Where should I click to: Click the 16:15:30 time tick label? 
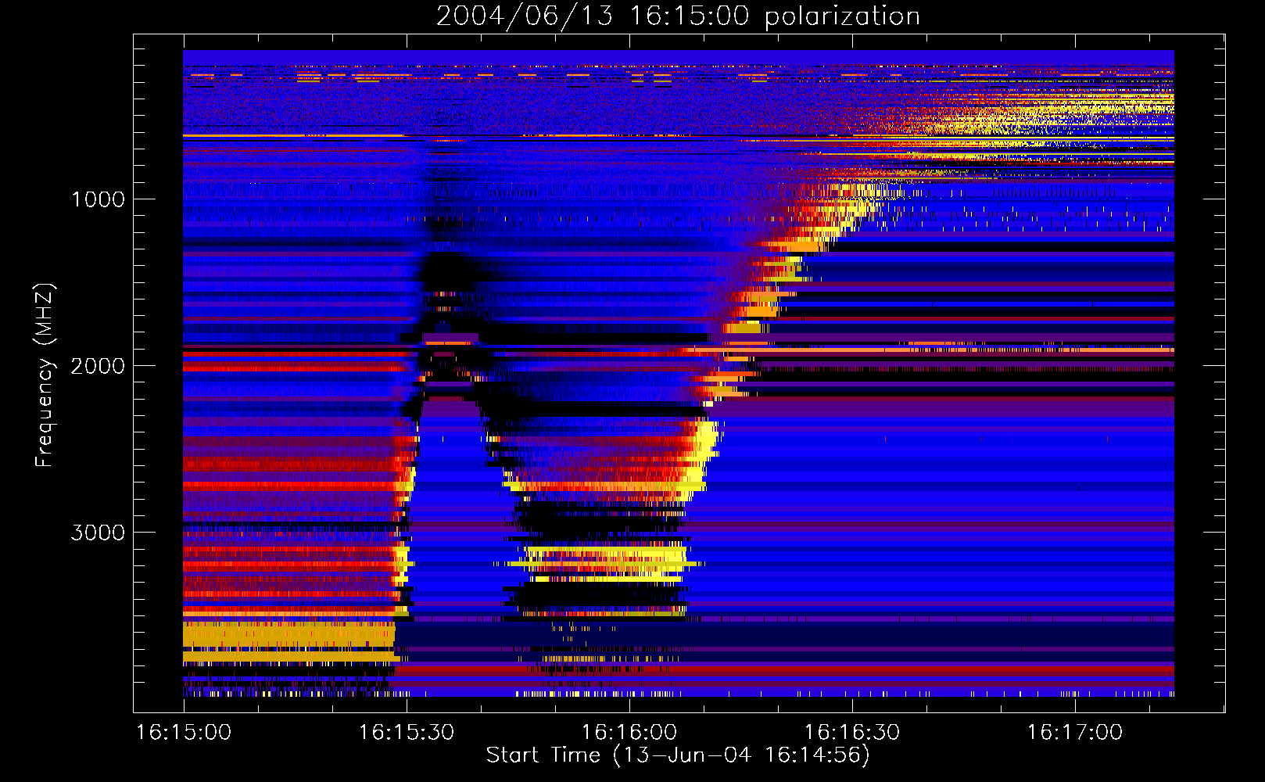[407, 733]
